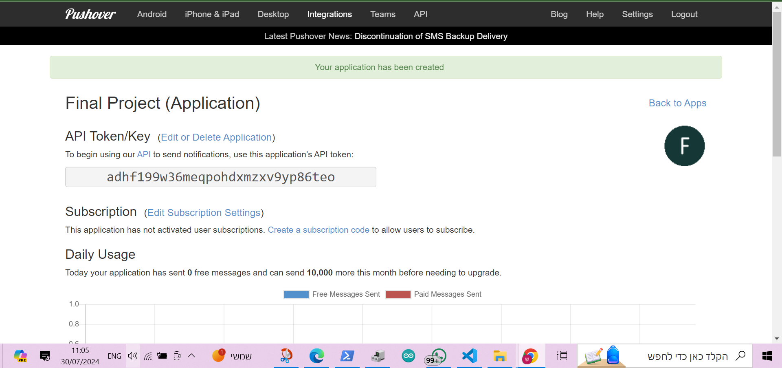Screen dimensions: 782x368
Task: Open the API navigation item
Action: coord(421,14)
